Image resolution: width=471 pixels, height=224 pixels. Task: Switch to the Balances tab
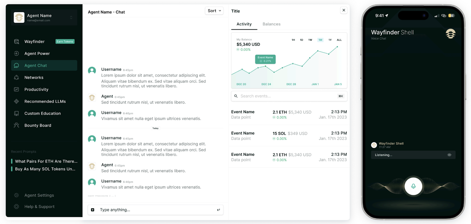271,24
